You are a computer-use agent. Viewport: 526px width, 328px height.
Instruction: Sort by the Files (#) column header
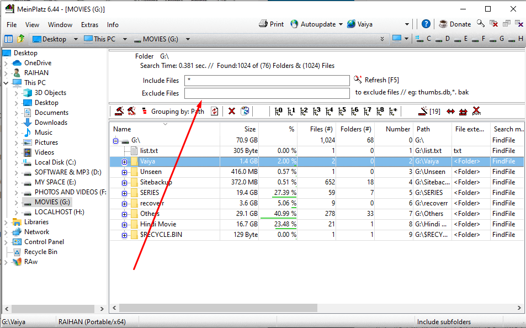pyautogui.click(x=317, y=129)
